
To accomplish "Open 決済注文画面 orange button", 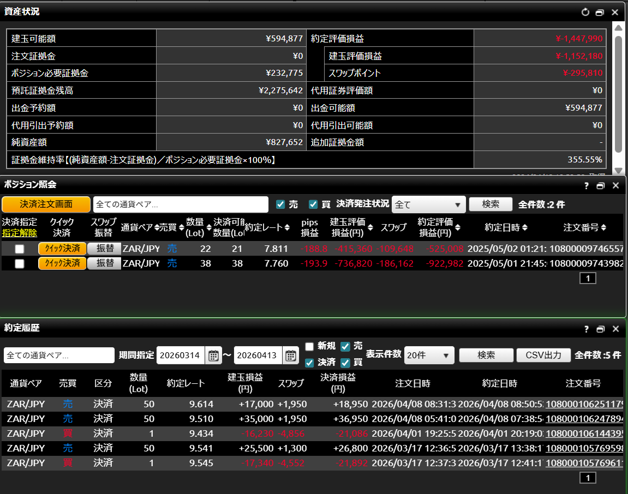I will click(46, 204).
